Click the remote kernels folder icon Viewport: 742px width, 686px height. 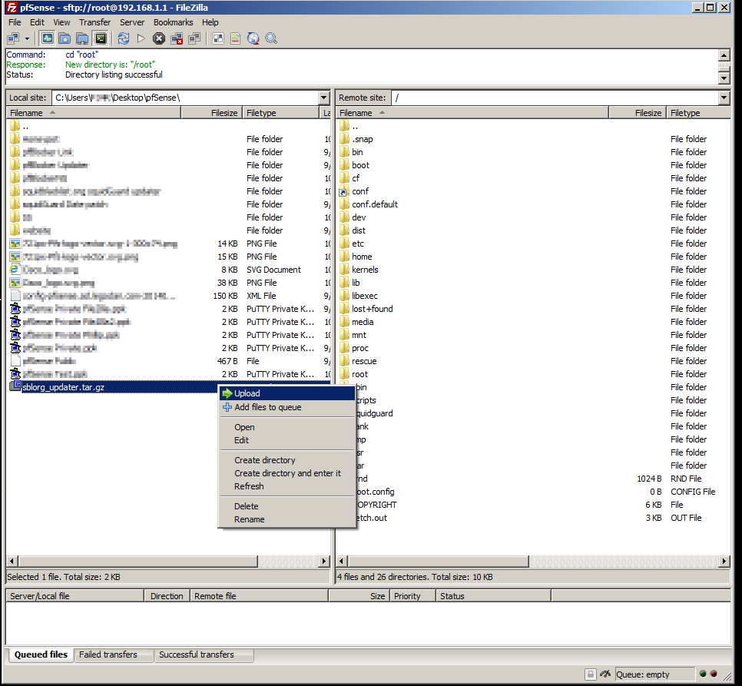click(x=344, y=270)
